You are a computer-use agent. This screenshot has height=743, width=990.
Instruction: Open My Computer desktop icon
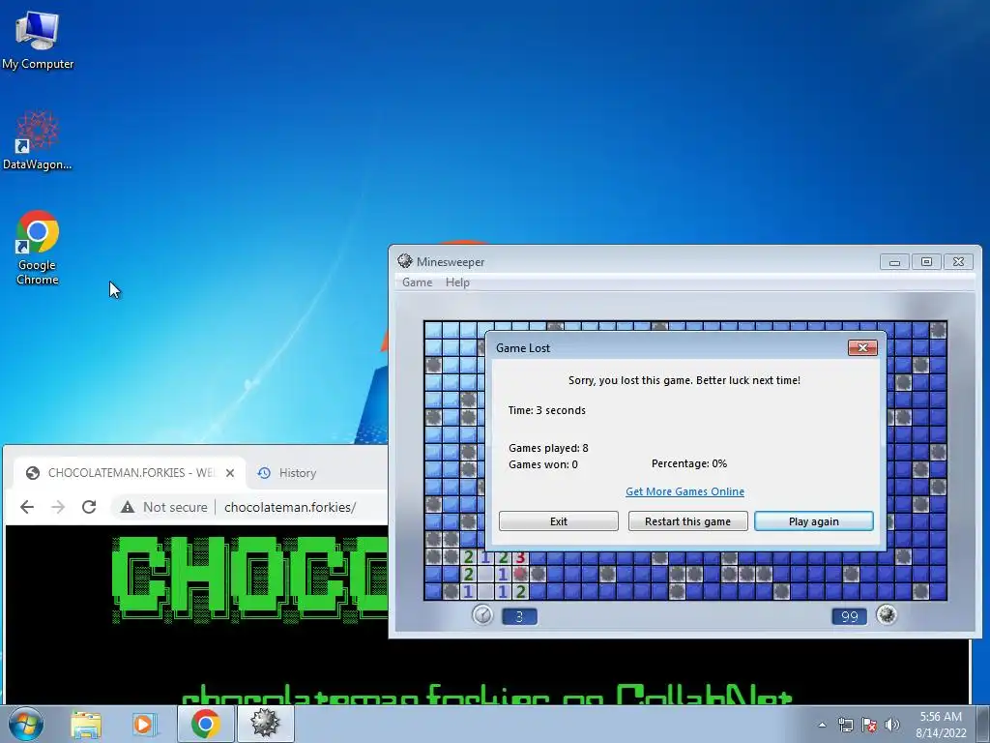(x=38, y=40)
